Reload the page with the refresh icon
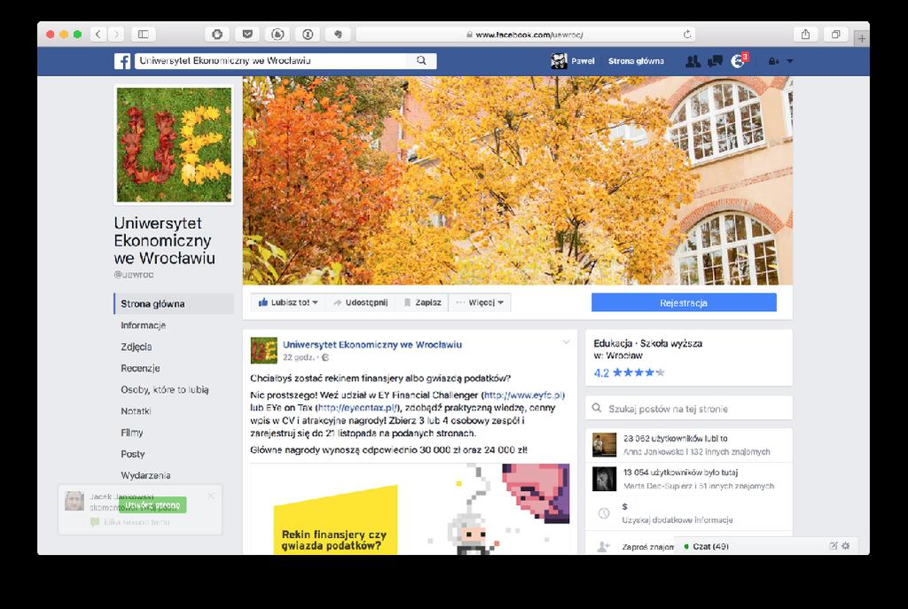The width and height of the screenshot is (908, 609). point(687,35)
